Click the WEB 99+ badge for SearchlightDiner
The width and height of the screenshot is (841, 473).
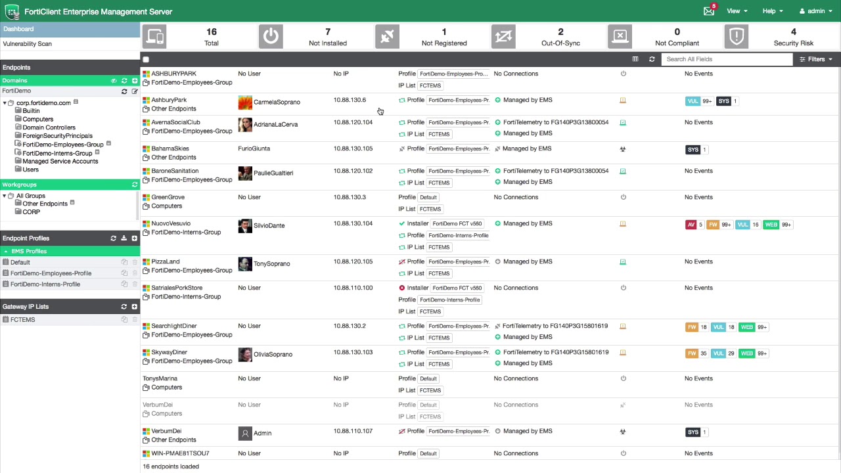coord(753,327)
